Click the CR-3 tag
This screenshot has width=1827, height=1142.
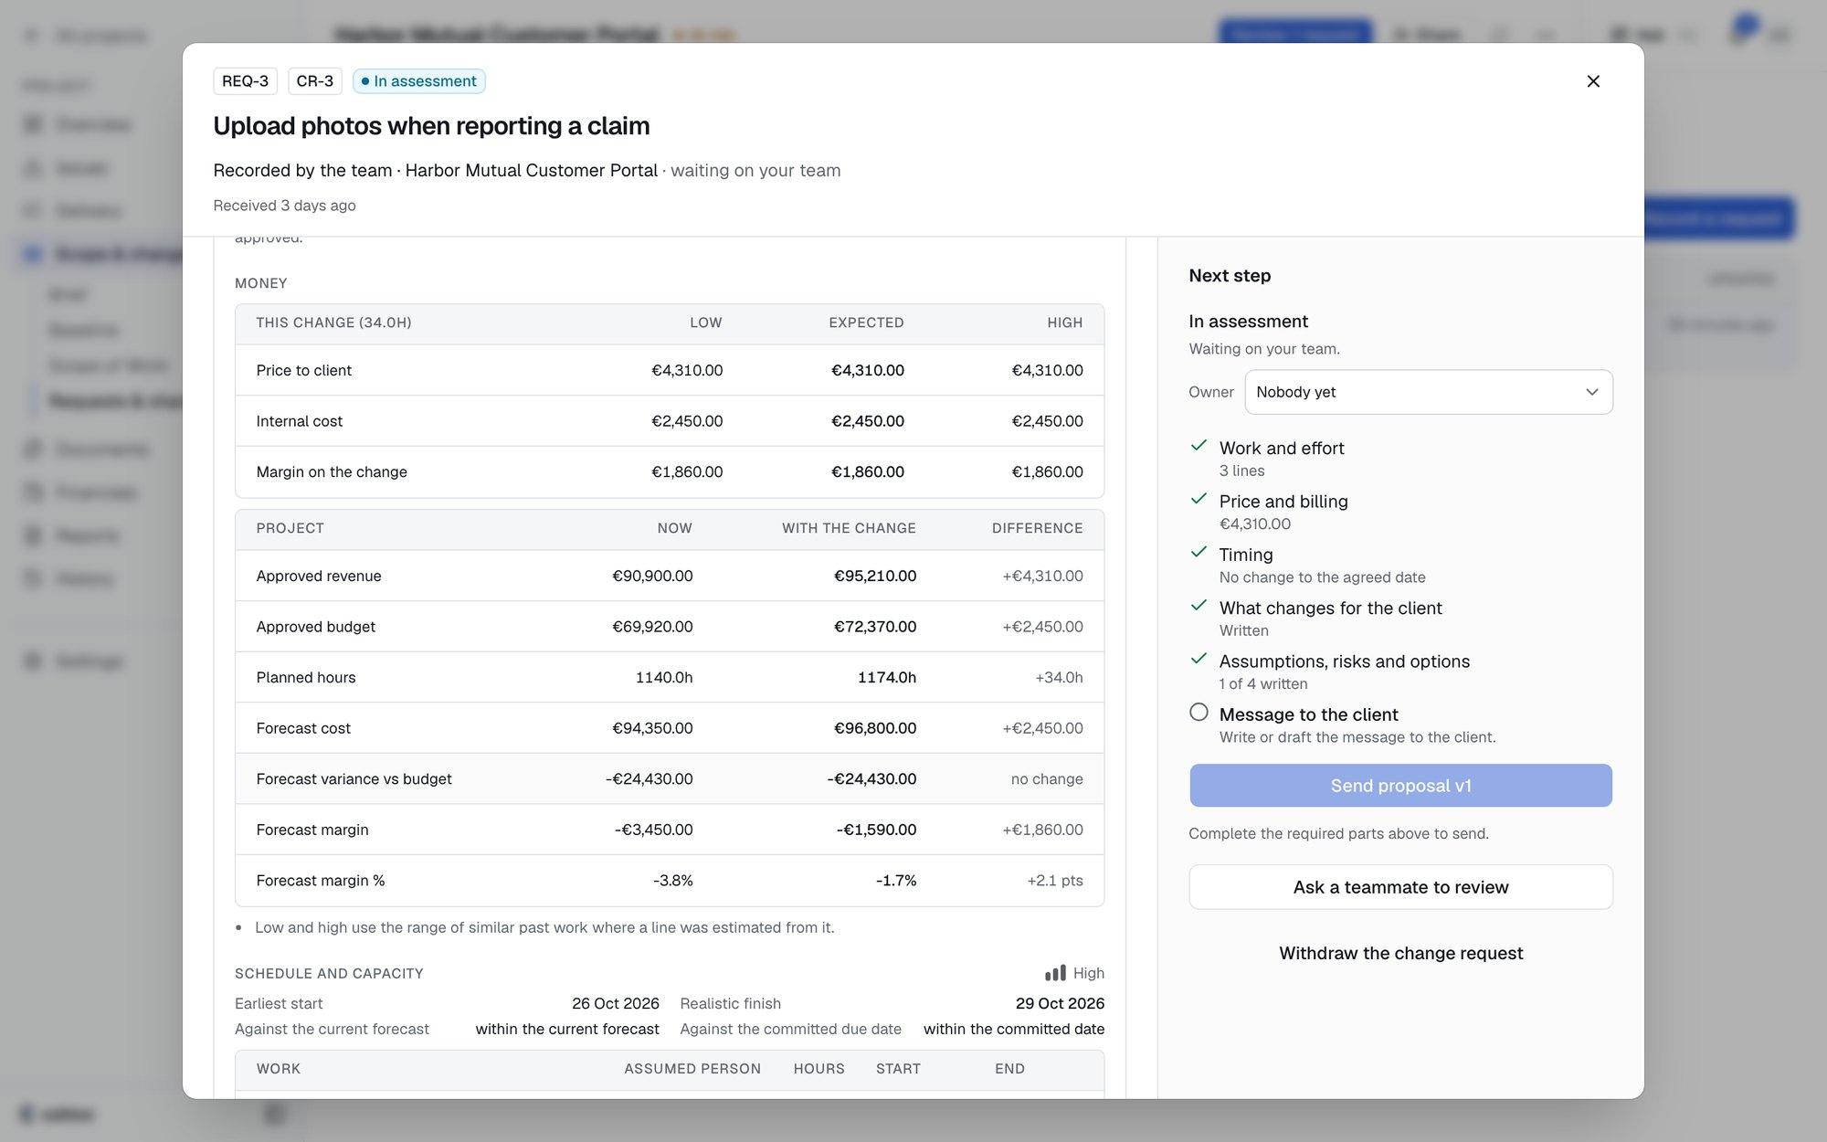[315, 81]
